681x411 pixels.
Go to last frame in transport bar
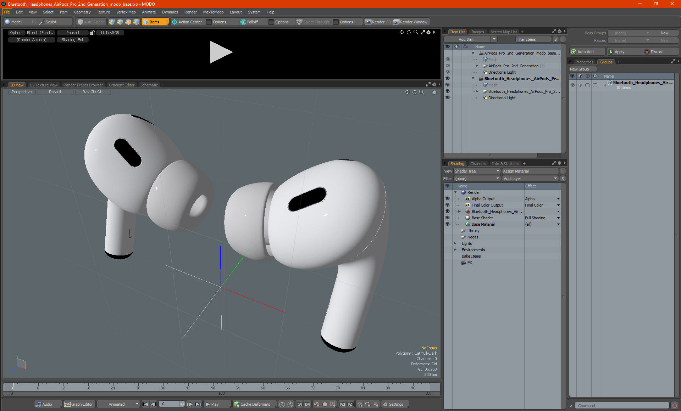(198, 404)
